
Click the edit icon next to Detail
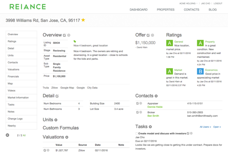(57, 96)
